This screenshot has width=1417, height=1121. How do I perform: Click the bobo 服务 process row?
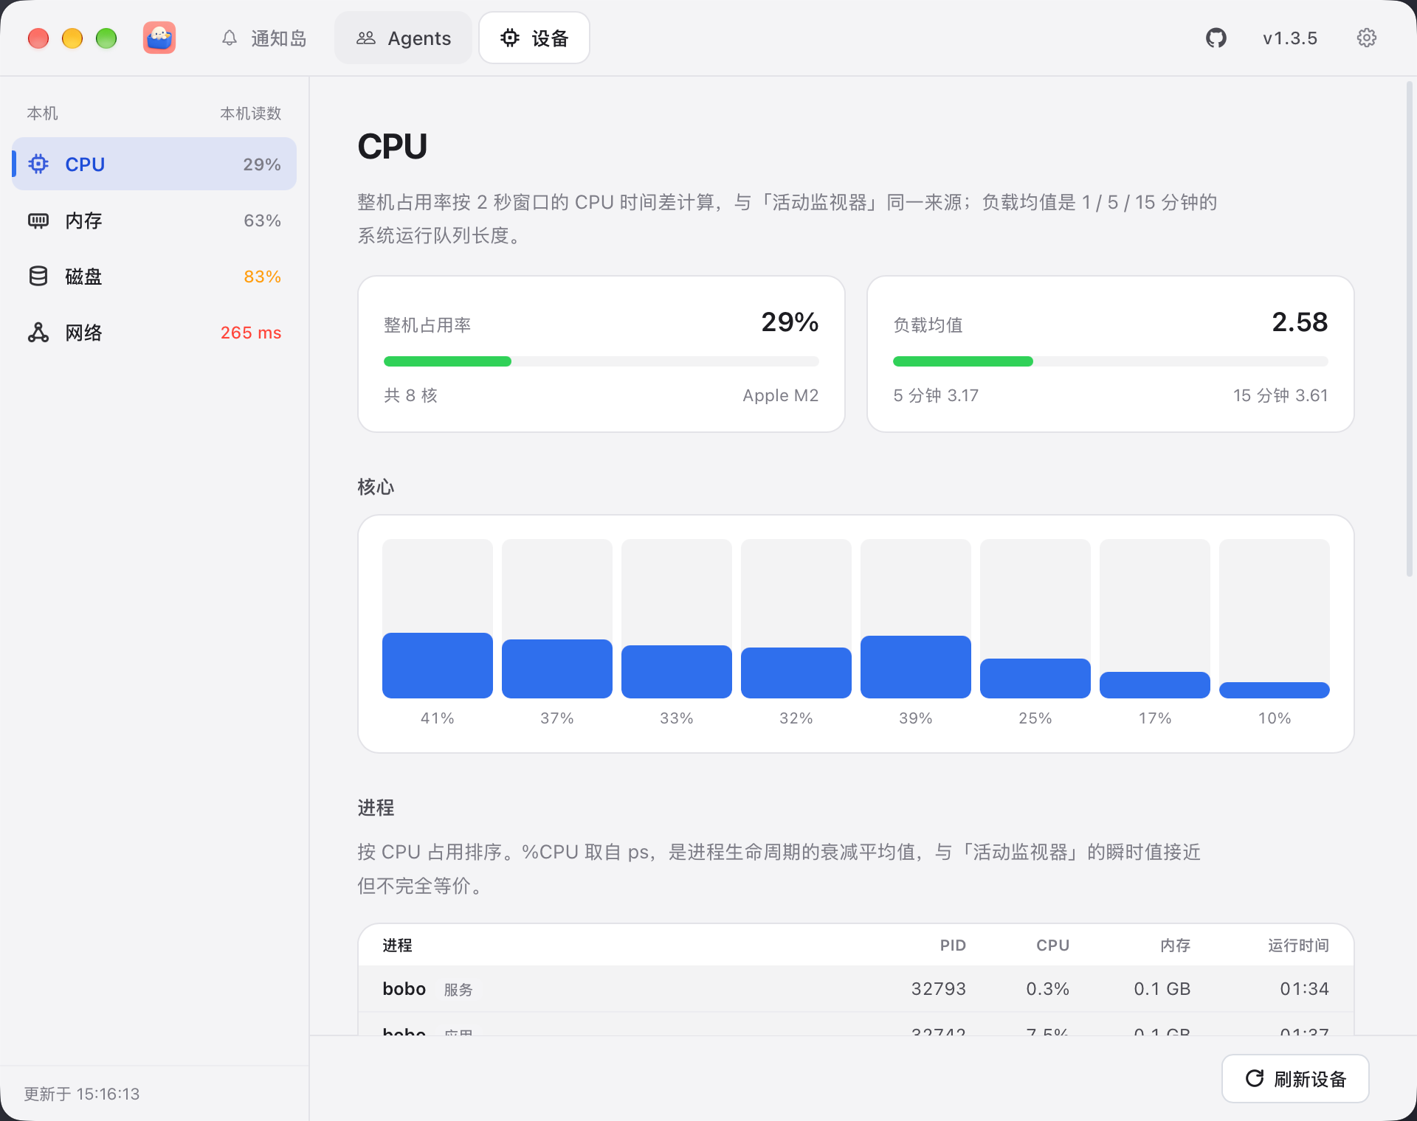point(856,989)
